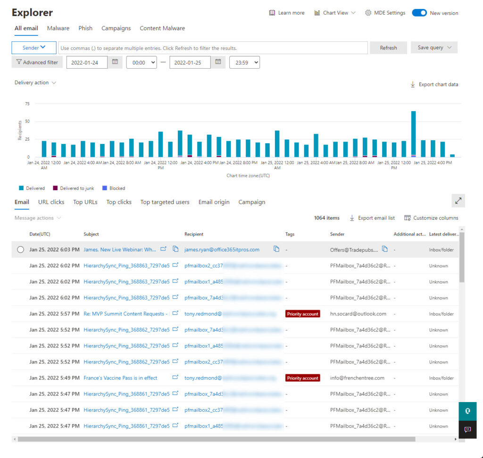This screenshot has width=483, height=458.
Task: Select the radio button for 6:03 PM email
Action: click(x=20, y=249)
